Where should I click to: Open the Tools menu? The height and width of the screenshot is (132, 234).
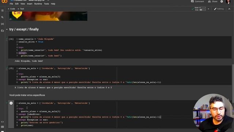46,4
